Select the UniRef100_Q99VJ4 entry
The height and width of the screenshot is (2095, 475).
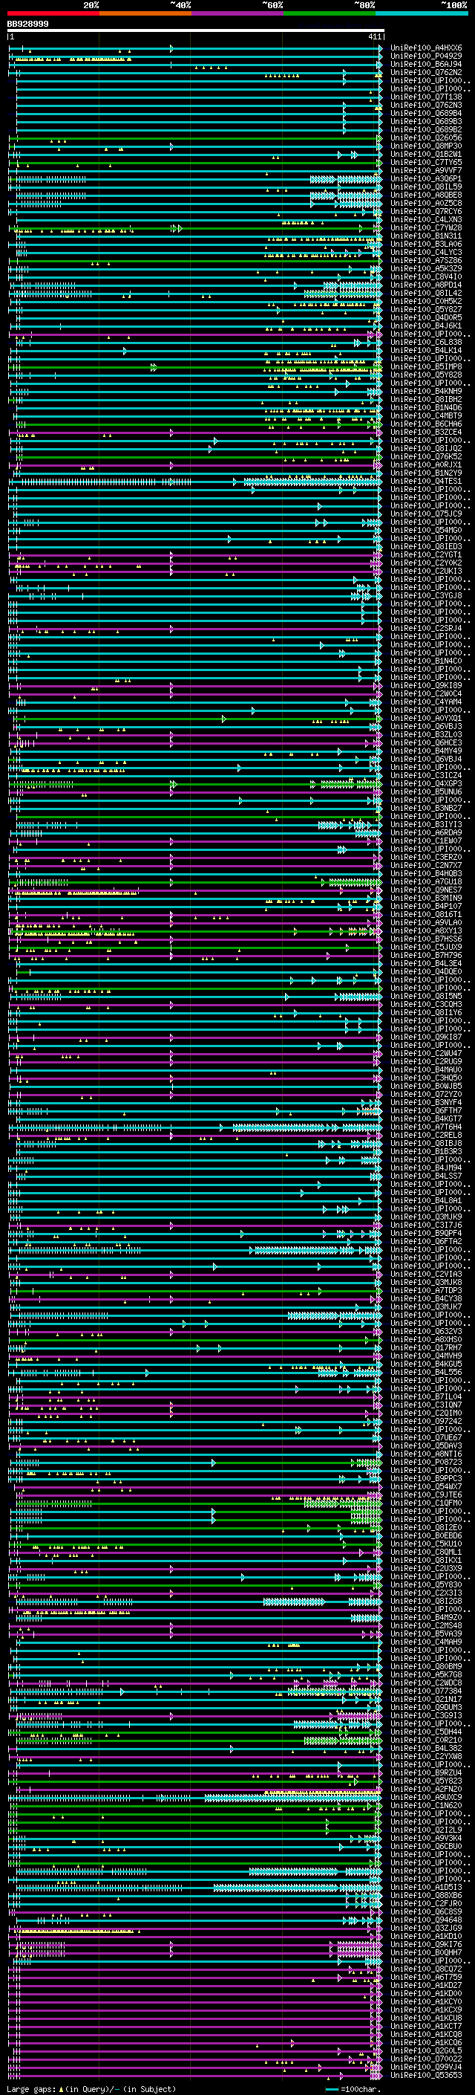click(426, 2067)
